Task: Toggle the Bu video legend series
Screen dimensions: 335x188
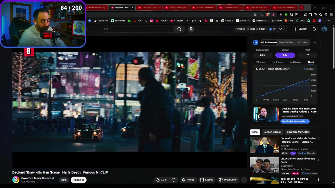Action: [309, 69]
